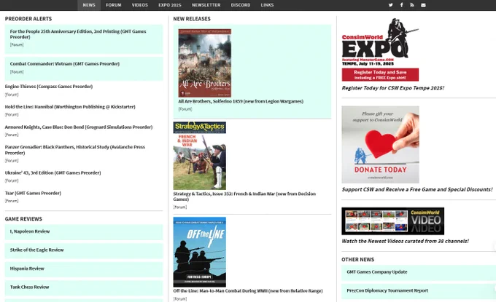Open the ConsimWorld EXPO logo banner
The image size is (496, 302).
pos(380,50)
